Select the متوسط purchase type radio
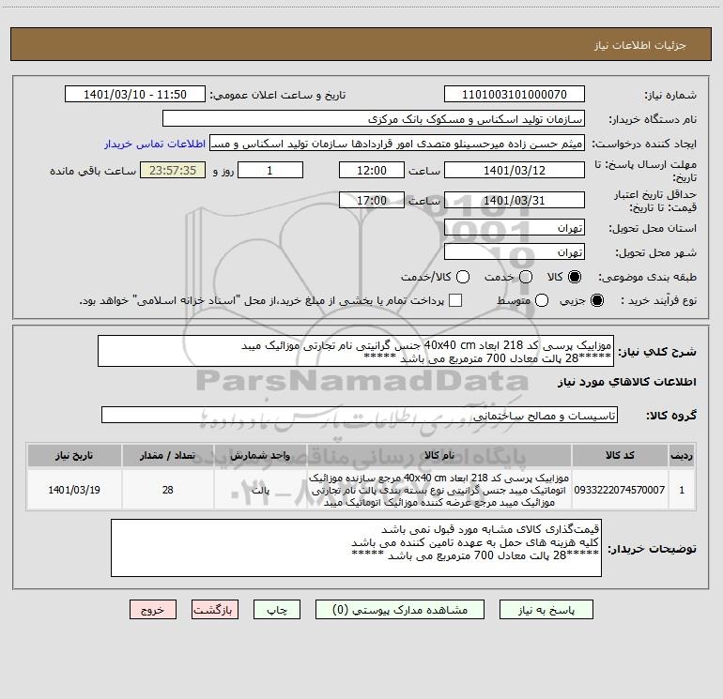This screenshot has width=723, height=699. coord(542,300)
